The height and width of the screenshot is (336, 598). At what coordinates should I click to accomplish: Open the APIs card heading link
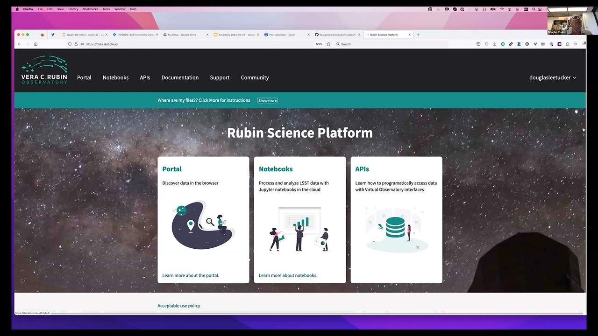coord(362,169)
